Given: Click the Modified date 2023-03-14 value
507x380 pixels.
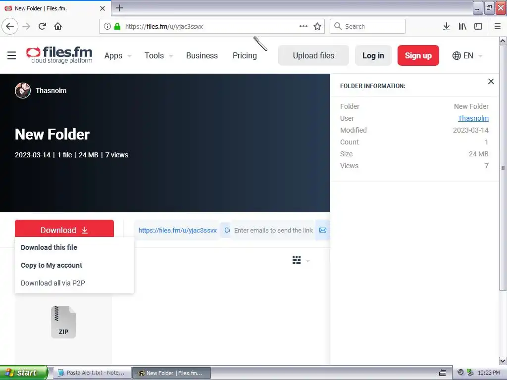Looking at the screenshot, I should coord(470,130).
